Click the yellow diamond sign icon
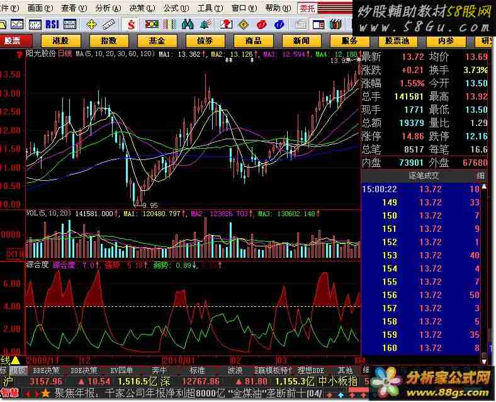Screen dimensions: 496x402 (243, 25)
